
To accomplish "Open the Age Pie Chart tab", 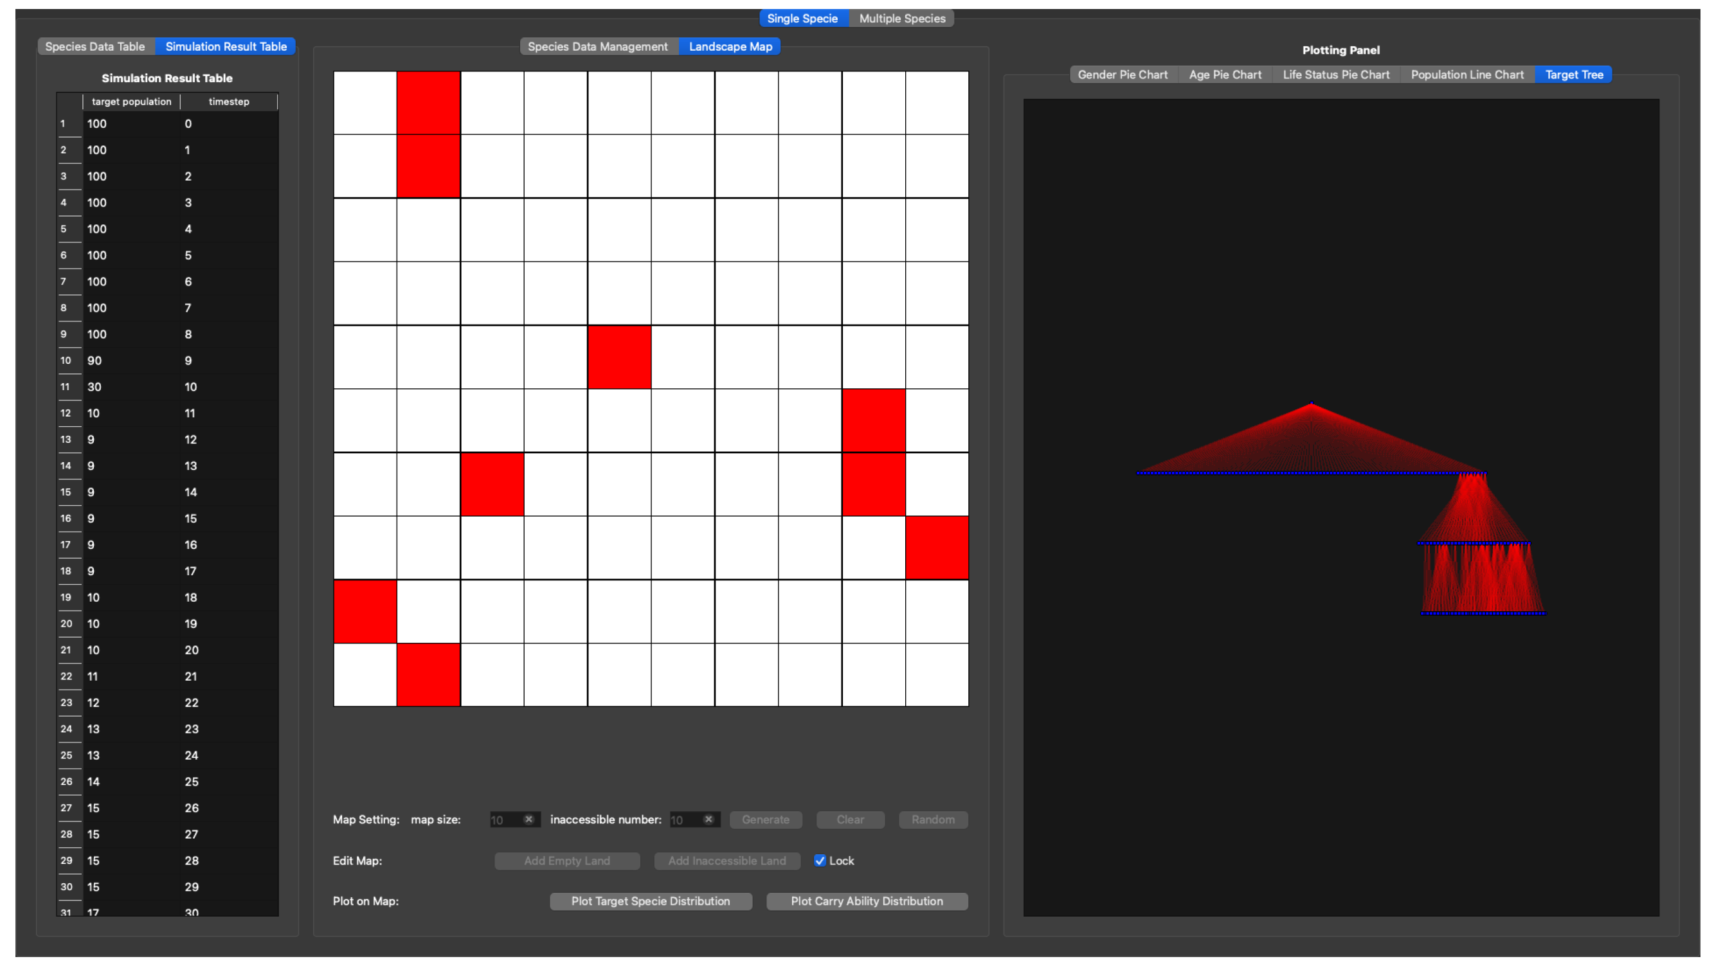I will click(x=1224, y=75).
